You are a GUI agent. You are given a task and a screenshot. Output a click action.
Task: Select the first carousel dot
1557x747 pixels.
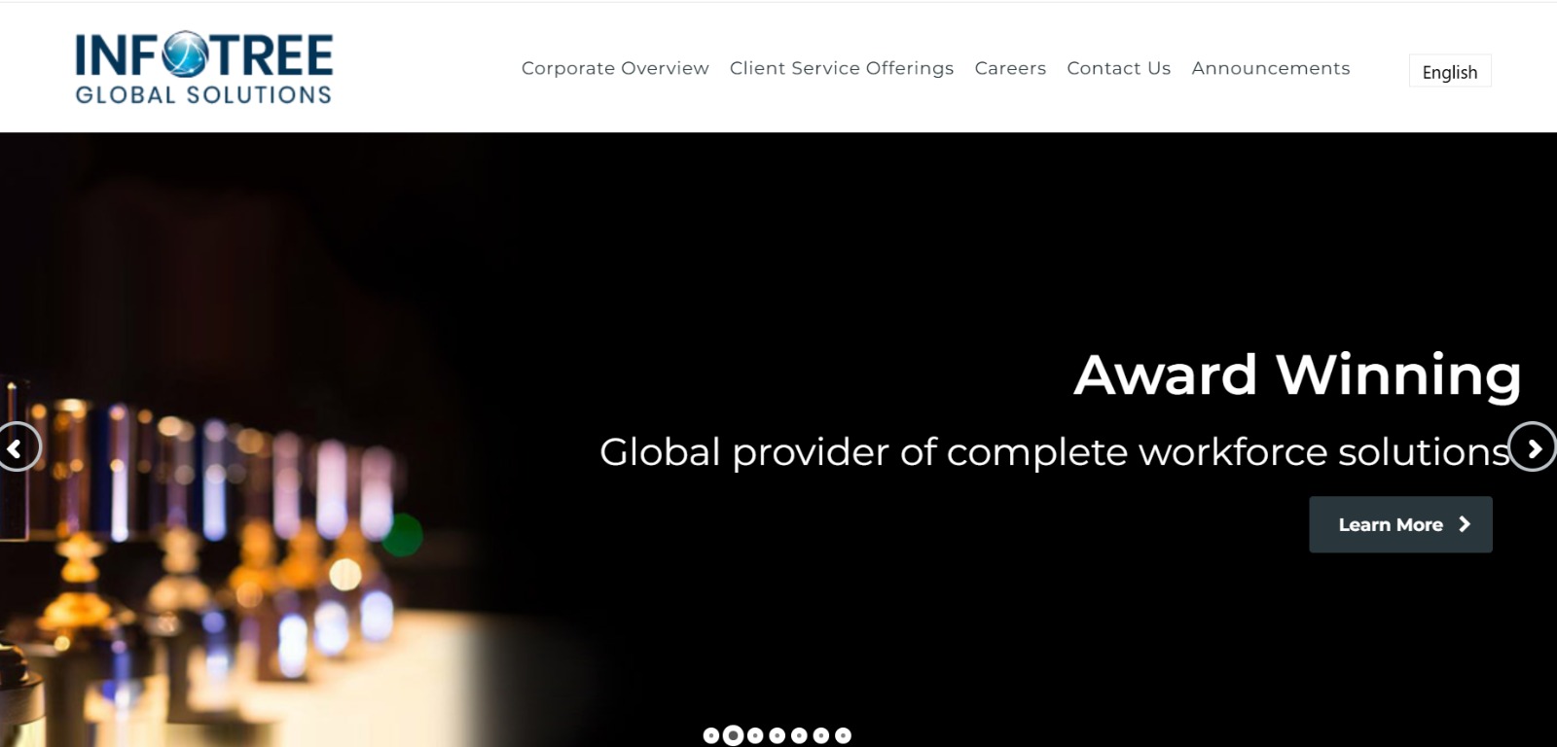click(x=711, y=735)
